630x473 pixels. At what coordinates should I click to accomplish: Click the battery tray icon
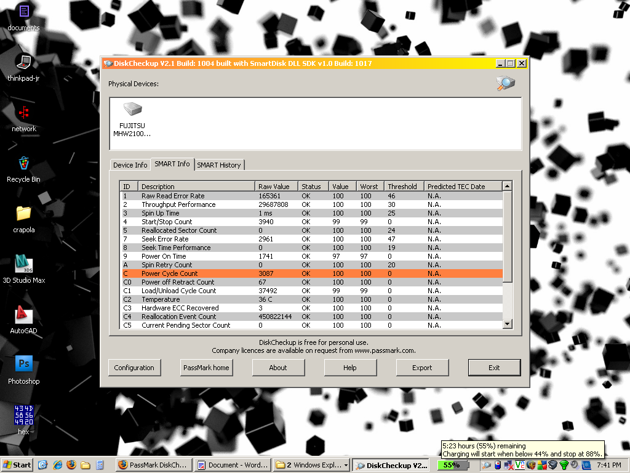(498, 465)
